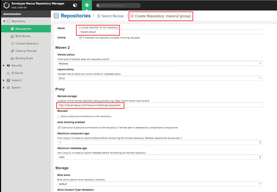Click the Content Selectors icon
The image size is (277, 192).
tap(12, 44)
